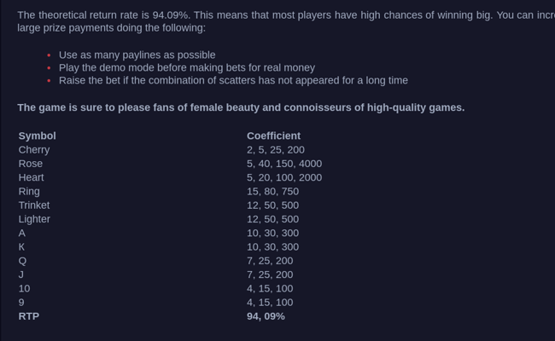Click the Lighter table row label
This screenshot has width=555, height=341.
[34, 219]
